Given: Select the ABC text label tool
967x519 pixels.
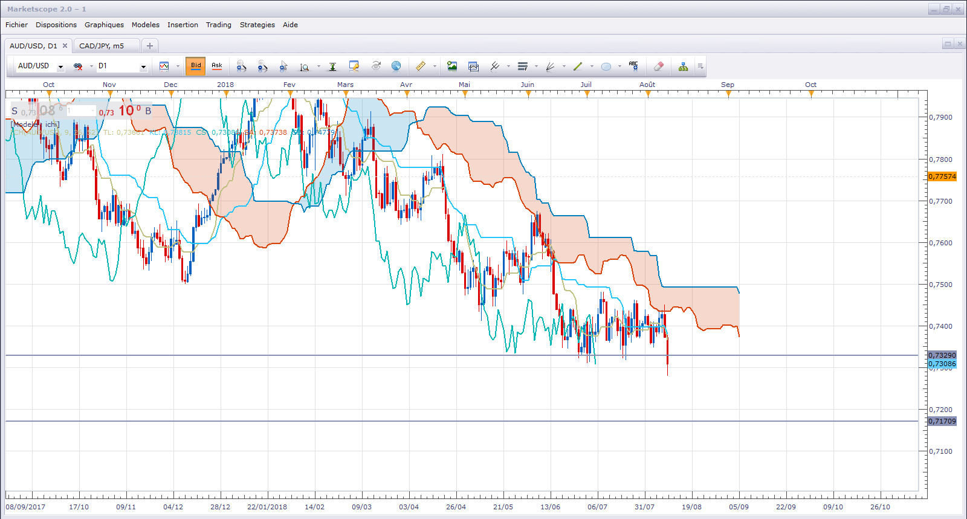Looking at the screenshot, I should tap(633, 66).
